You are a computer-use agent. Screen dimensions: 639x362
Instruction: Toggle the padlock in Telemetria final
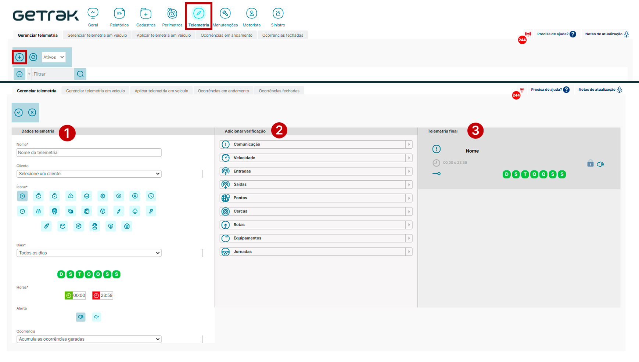590,163
